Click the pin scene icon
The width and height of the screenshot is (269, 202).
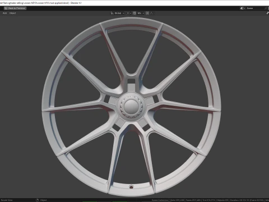[266, 8]
